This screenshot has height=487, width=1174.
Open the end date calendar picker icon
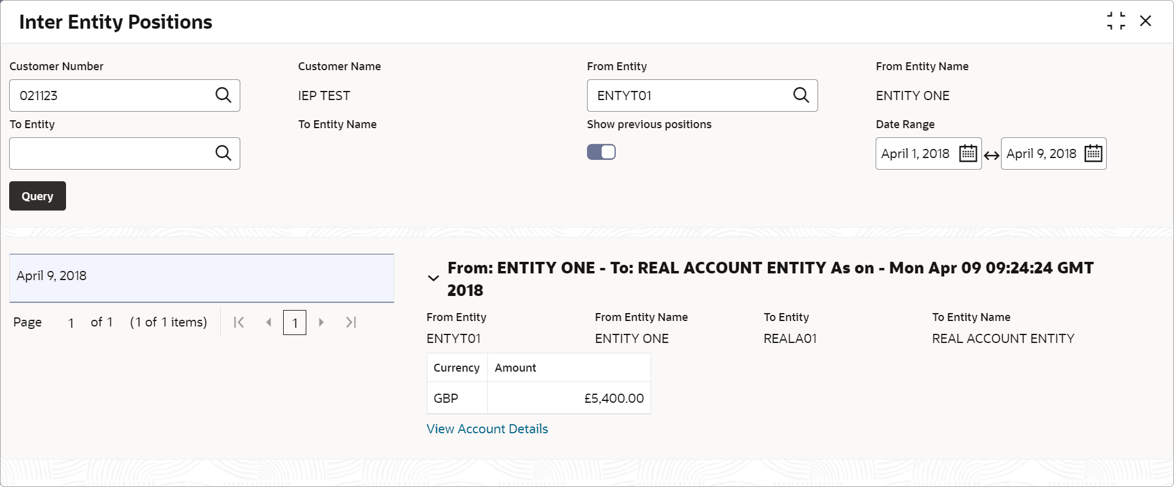coord(1093,153)
